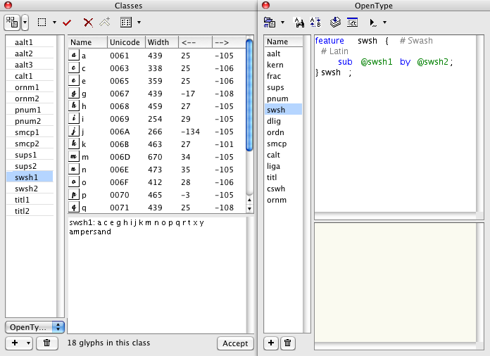
Task: Click the add-glyph arrow icon with plus
Action: [105, 23]
